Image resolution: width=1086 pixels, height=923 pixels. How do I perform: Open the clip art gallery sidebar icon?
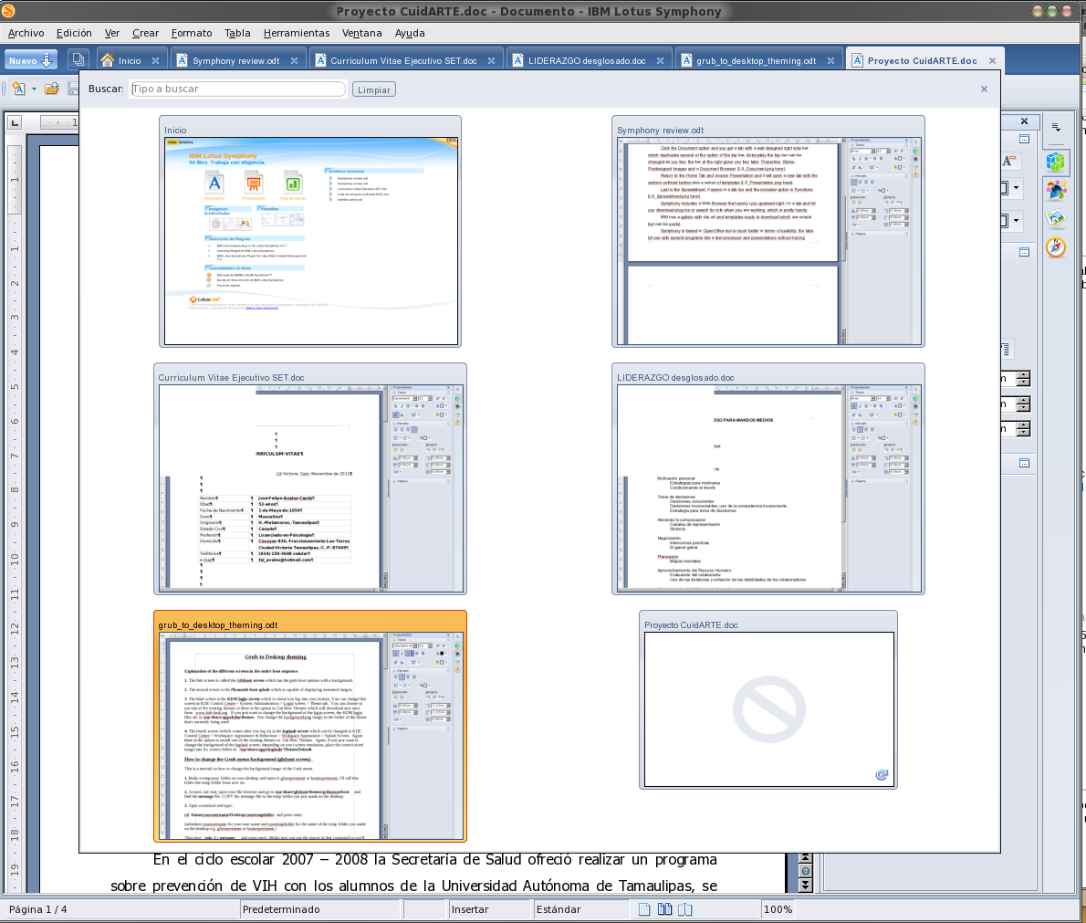1056,190
